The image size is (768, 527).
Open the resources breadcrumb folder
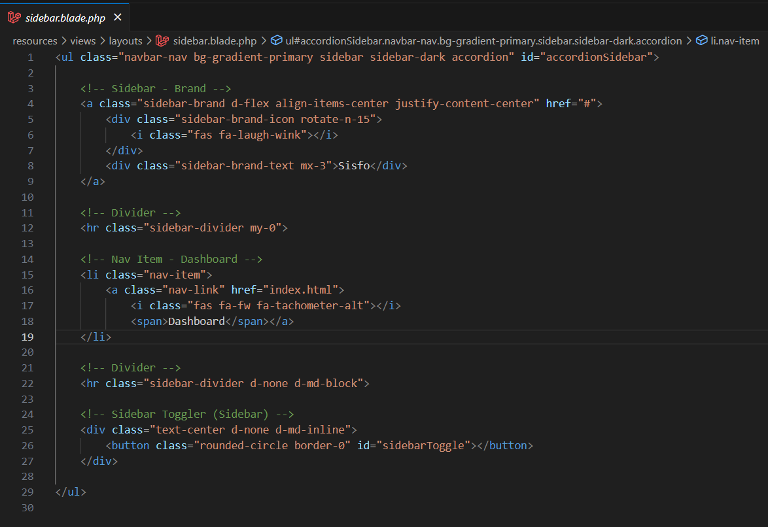point(35,41)
